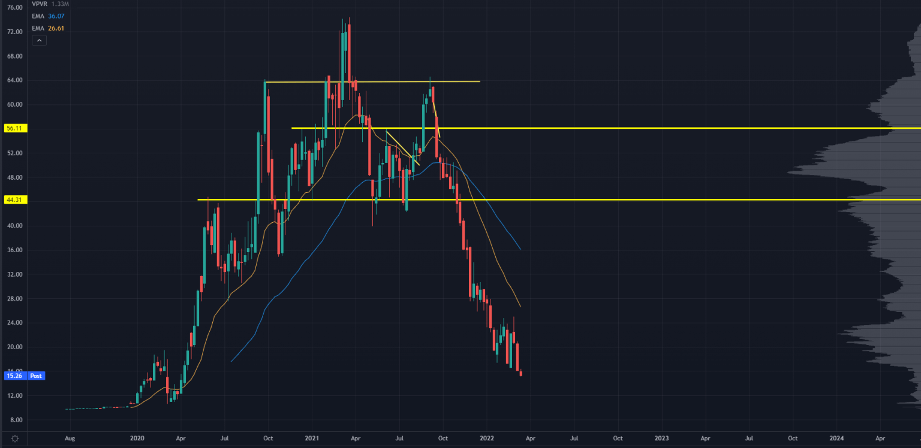Select the EMA 26.61 indicator legend
The width and height of the screenshot is (921, 448).
pyautogui.click(x=48, y=28)
